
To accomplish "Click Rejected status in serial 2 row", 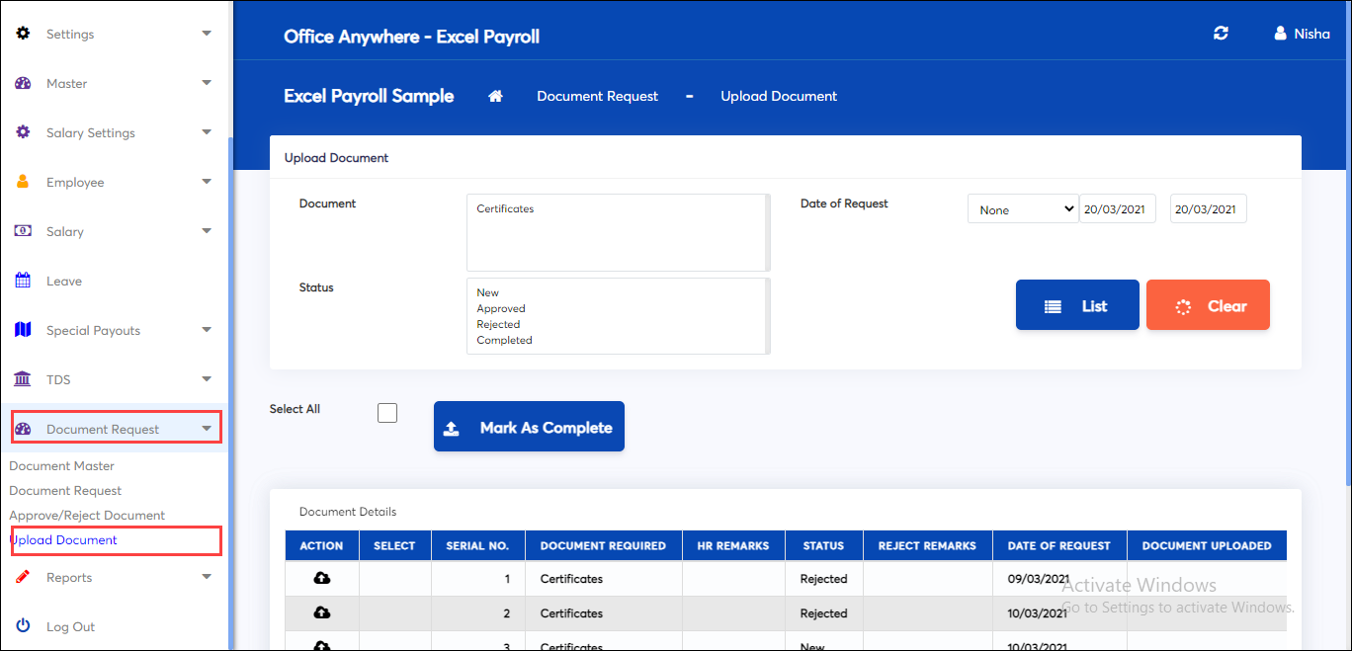I will (x=824, y=613).
